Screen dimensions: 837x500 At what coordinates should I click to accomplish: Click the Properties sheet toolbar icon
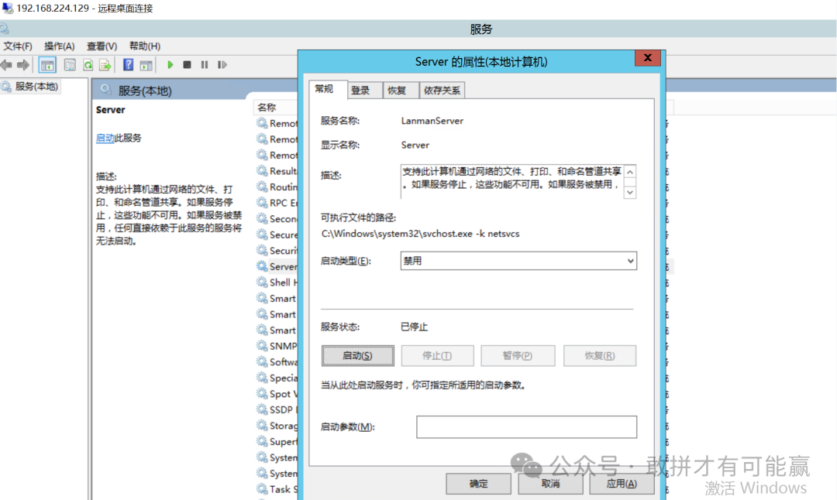point(70,65)
